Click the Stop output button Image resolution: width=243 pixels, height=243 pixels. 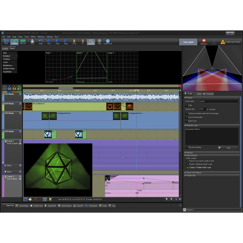188,42
